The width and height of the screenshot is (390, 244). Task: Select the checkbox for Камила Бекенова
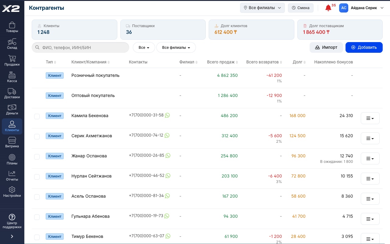37,116
